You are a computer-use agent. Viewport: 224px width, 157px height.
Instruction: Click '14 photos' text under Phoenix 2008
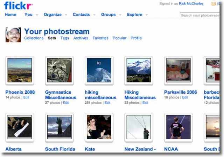pos(13,97)
